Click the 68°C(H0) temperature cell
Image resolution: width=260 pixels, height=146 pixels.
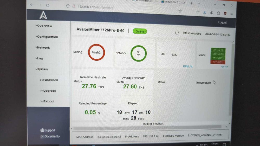(x=218, y=54)
